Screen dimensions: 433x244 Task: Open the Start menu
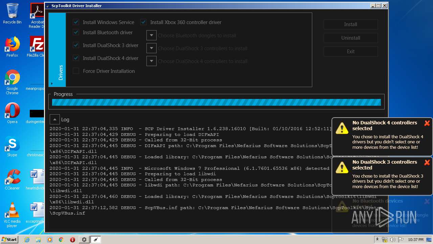(9, 239)
